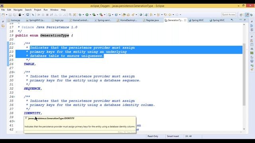Click the Back navigation arrow icon

[x=170, y=15]
